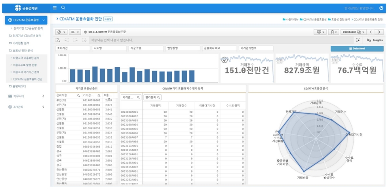Open the bookmark dropdown
This screenshot has width=392, height=190.
(x=334, y=32)
